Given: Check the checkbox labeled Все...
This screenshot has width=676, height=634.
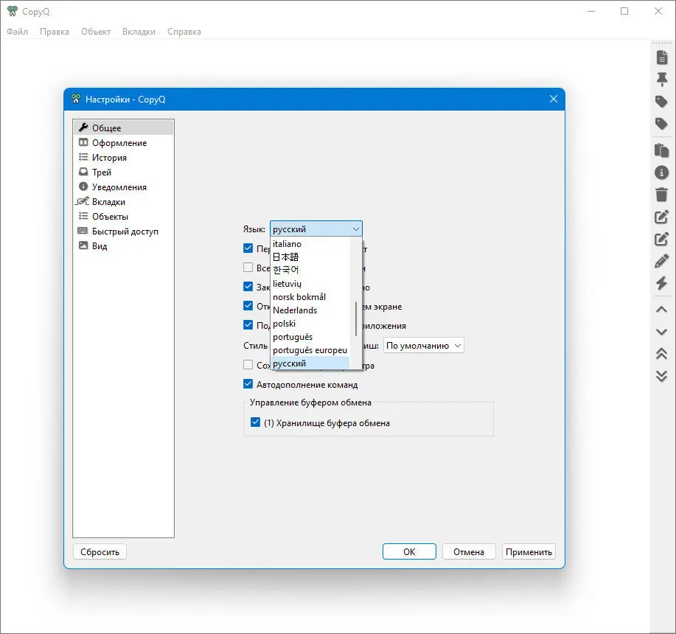Looking at the screenshot, I should click(248, 267).
